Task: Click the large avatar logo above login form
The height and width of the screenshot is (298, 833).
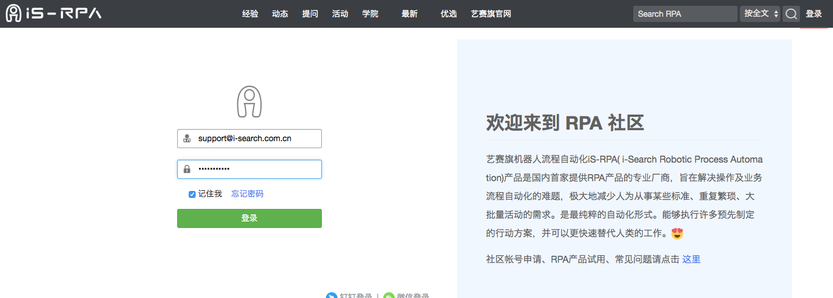Action: click(249, 102)
